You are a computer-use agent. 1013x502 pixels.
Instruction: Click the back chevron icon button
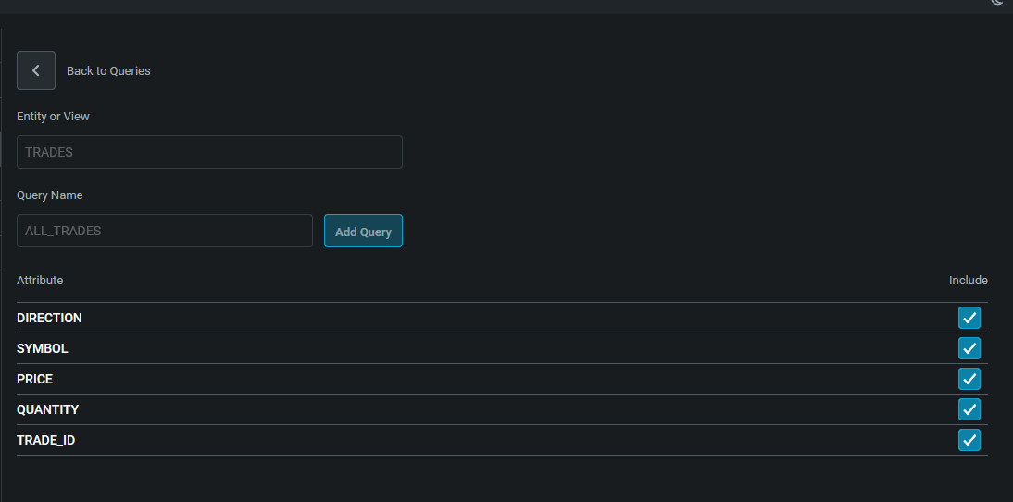tap(35, 70)
